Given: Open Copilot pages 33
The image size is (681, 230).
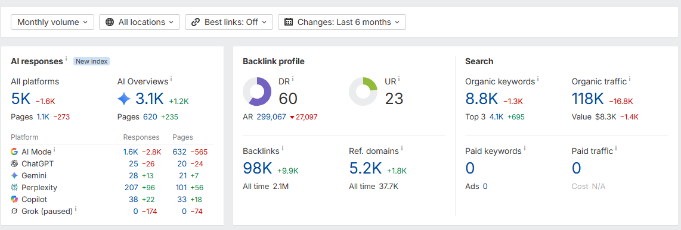Looking at the screenshot, I should tap(182, 200).
